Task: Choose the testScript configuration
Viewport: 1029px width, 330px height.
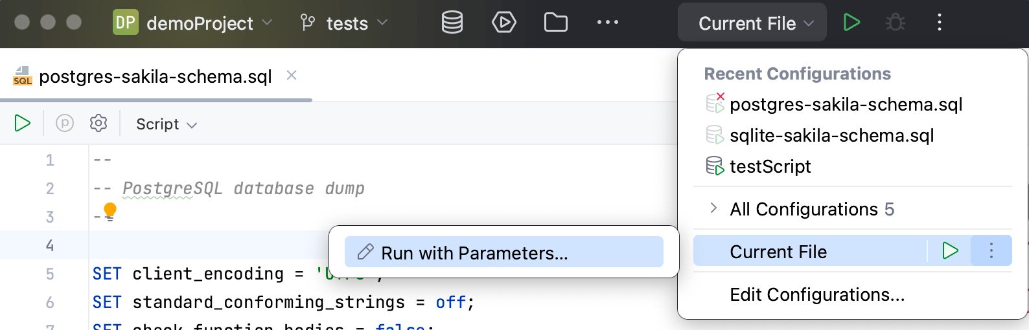Action: pos(770,166)
